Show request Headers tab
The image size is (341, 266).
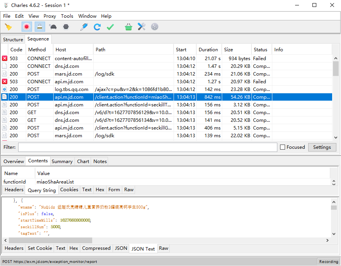(x=14, y=190)
